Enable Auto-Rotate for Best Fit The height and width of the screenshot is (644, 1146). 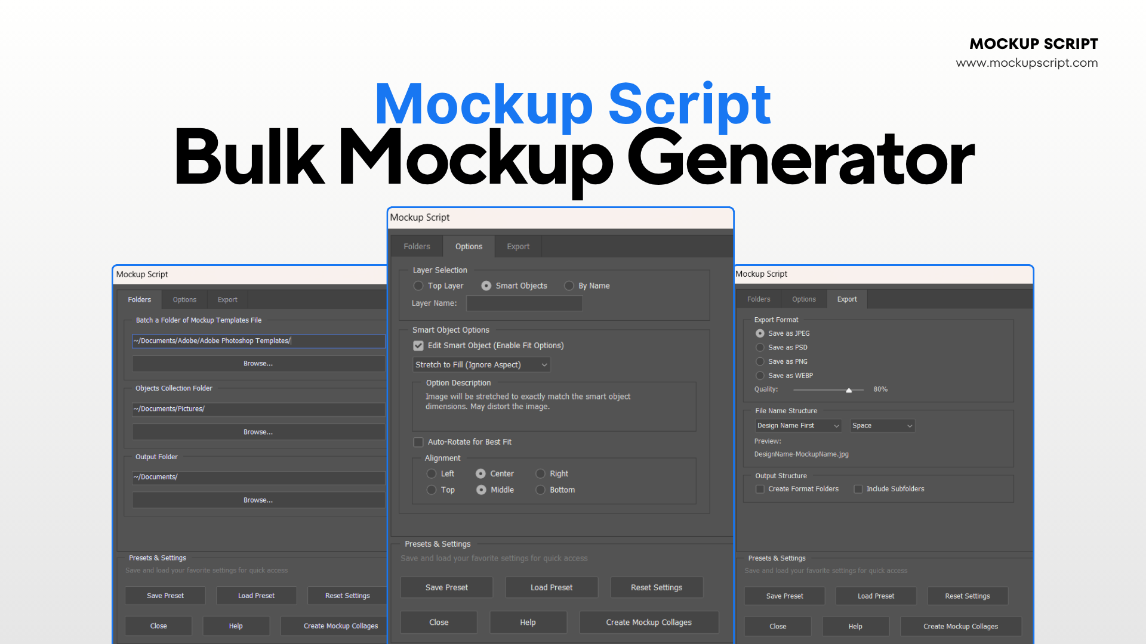tap(418, 442)
